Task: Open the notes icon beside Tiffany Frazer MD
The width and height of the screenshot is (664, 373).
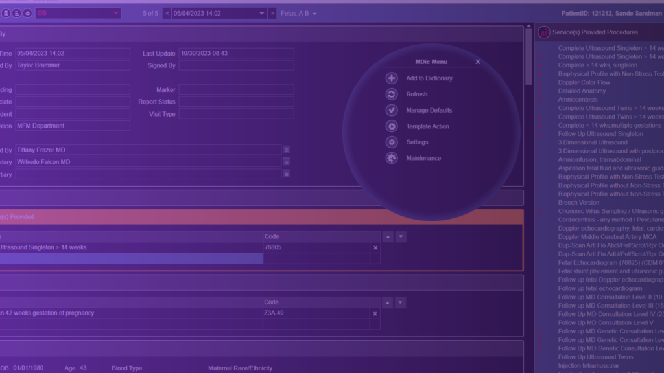Action: (x=286, y=150)
